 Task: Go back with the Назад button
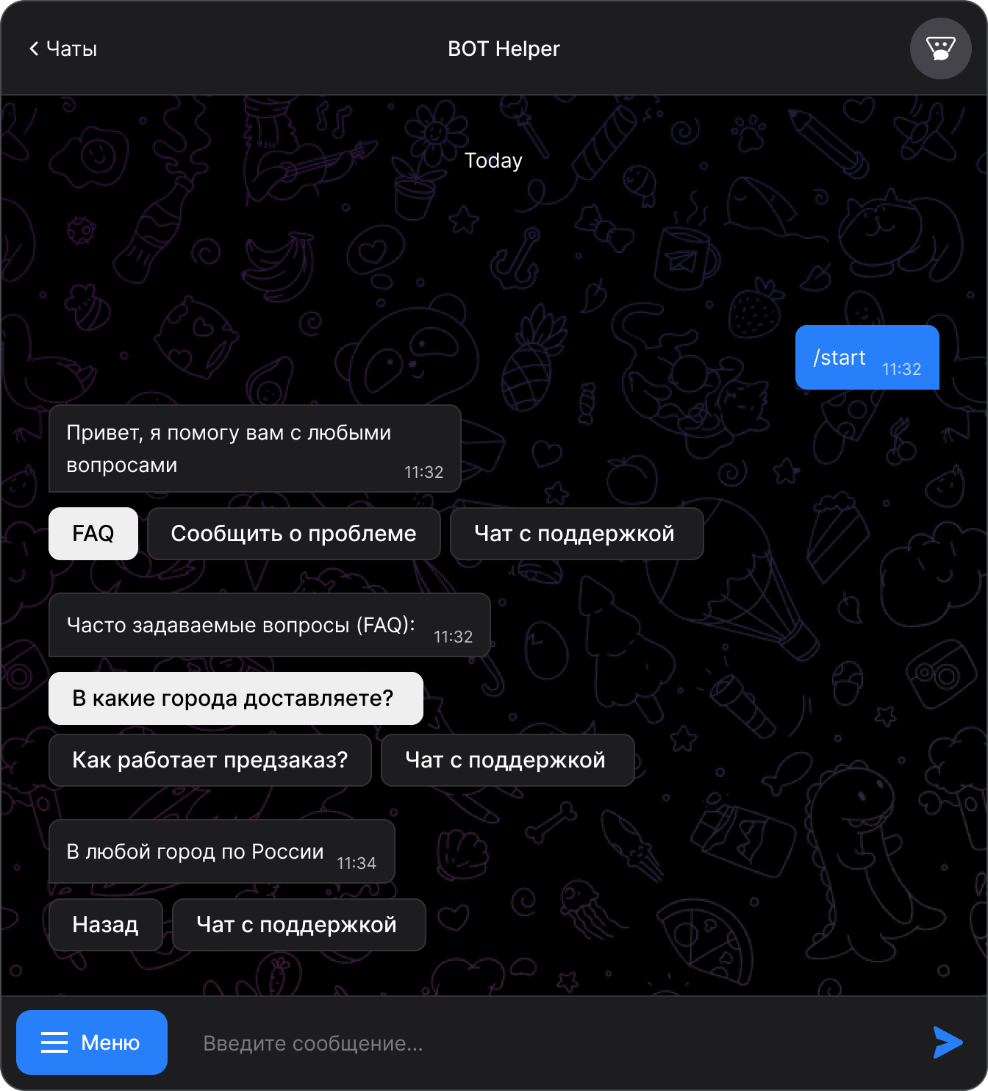(106, 925)
